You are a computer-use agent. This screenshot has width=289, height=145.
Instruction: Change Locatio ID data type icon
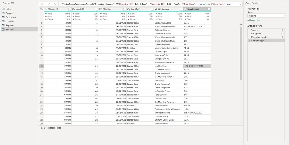[x=73, y=9]
